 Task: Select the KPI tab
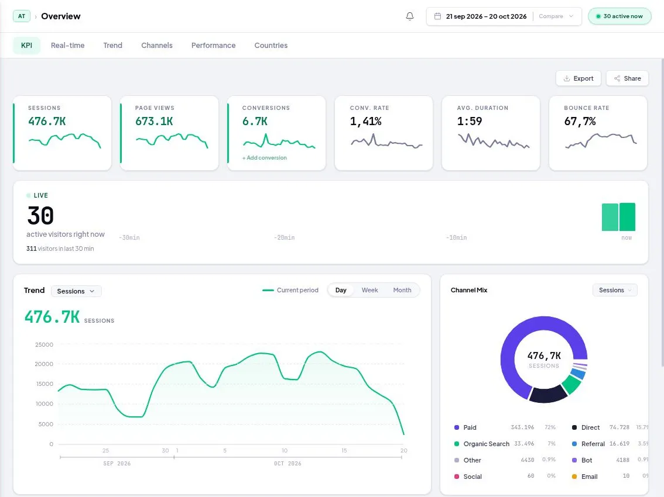tap(27, 45)
